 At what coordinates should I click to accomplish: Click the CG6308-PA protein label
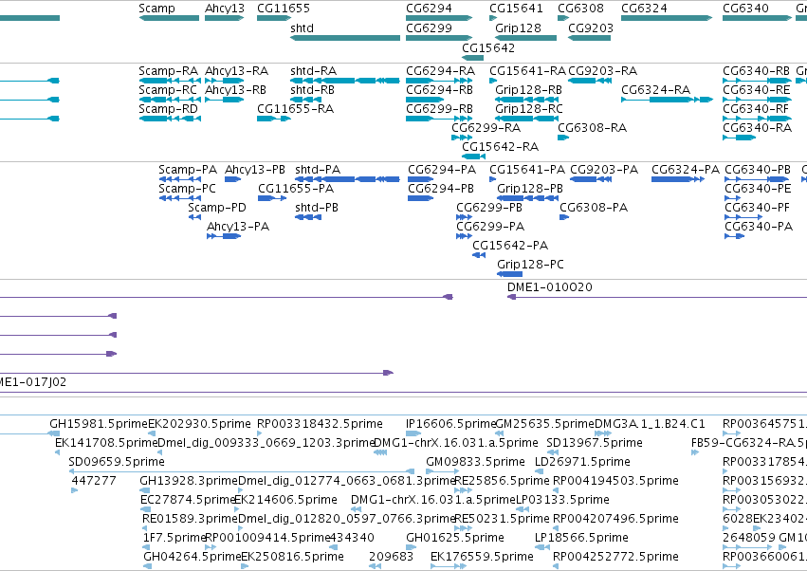coord(594,208)
